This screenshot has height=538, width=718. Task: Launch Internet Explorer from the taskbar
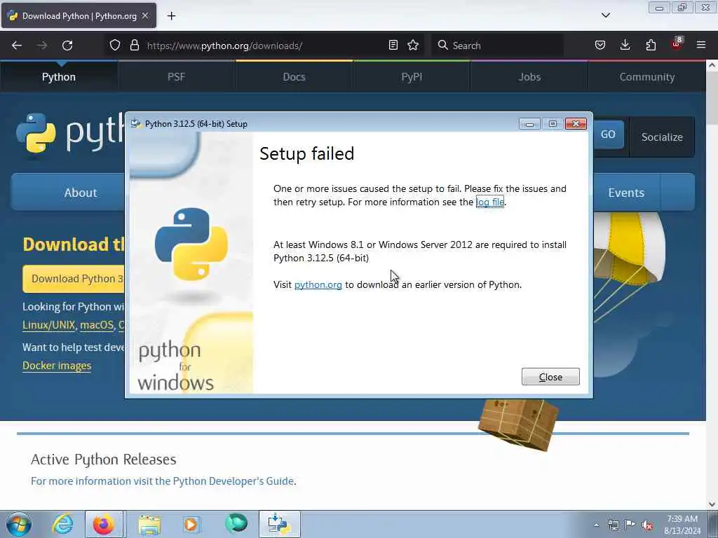click(x=62, y=524)
